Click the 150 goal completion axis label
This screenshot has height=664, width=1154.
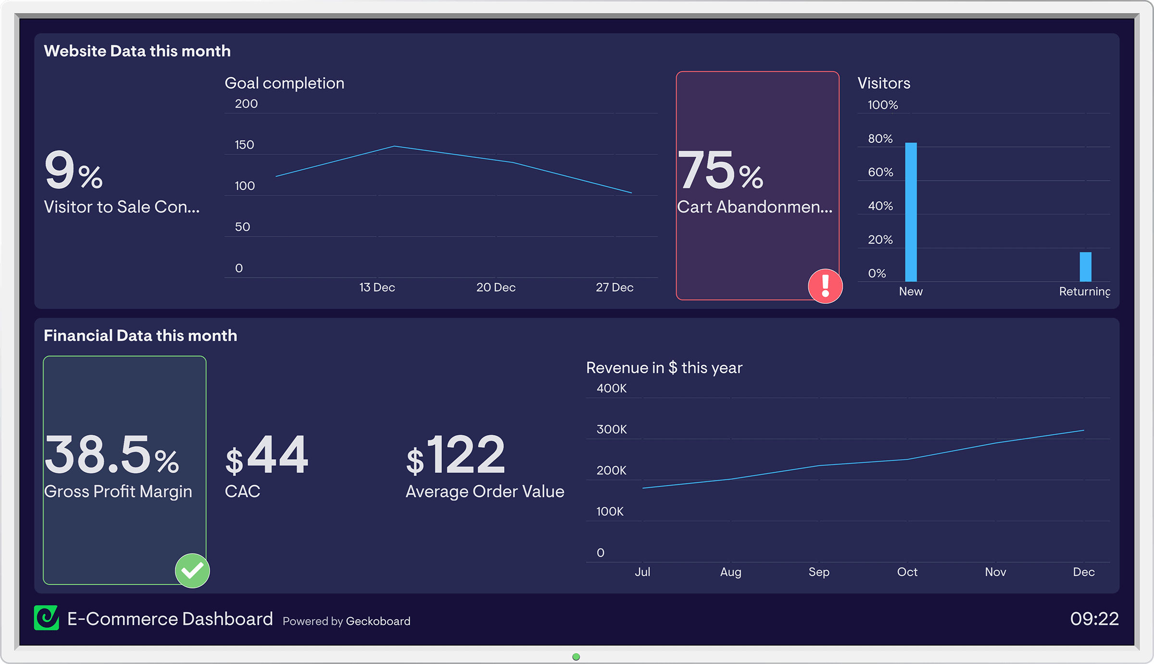coord(244,145)
